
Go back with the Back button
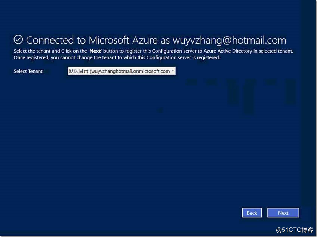[252, 213]
